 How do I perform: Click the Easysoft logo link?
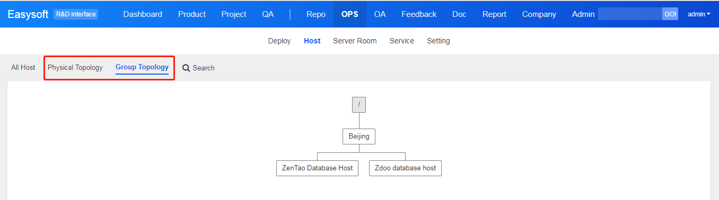click(x=28, y=14)
